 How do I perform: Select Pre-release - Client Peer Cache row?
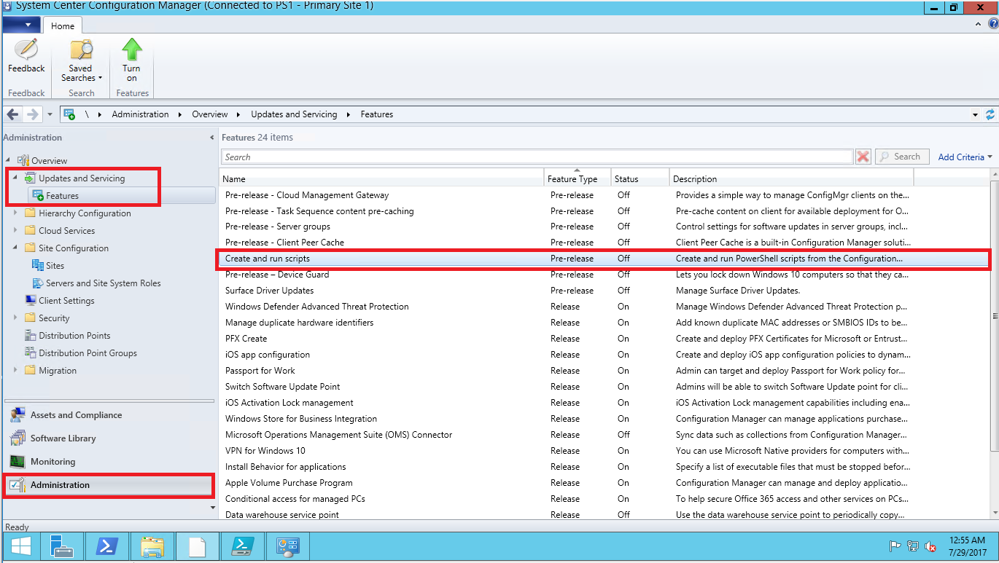coord(604,243)
